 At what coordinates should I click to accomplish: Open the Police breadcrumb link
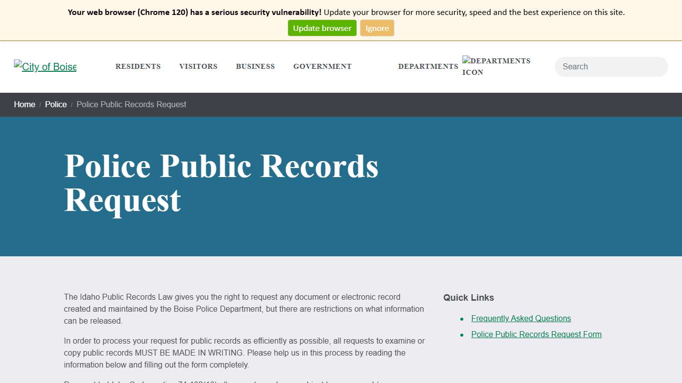coord(55,105)
